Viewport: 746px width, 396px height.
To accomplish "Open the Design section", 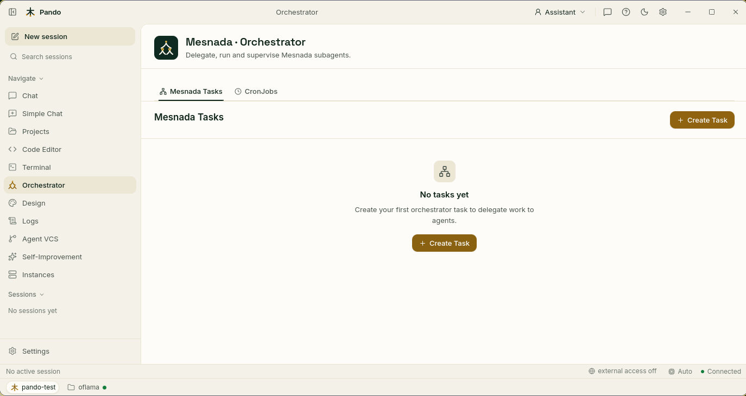I will 70,203.
